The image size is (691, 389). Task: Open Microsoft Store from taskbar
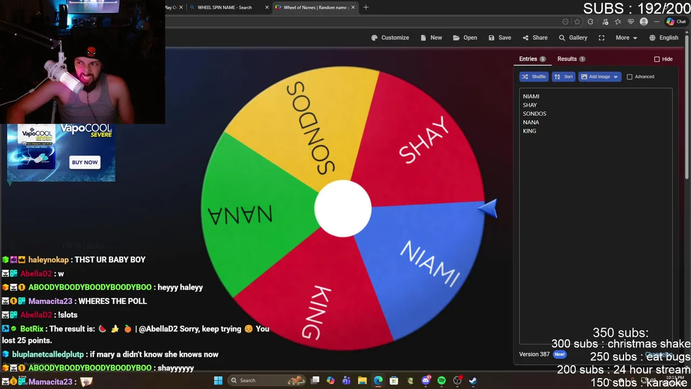(x=394, y=380)
